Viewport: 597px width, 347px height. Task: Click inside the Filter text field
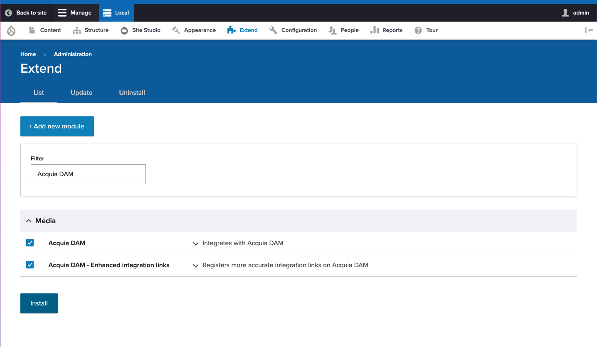(x=88, y=174)
